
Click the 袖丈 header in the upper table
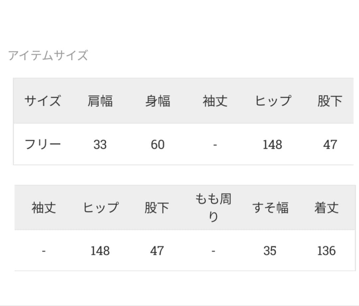[215, 101]
